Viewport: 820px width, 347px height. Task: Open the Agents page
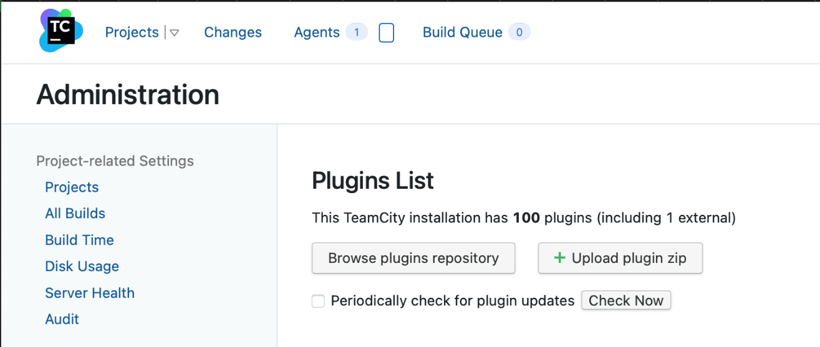point(317,32)
